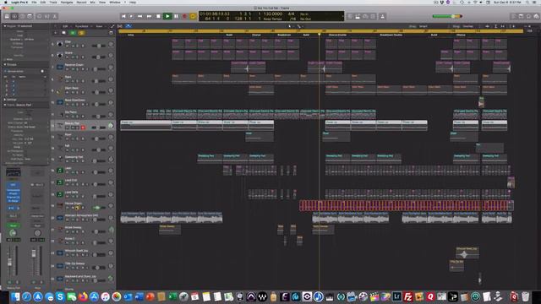Click the Chorus Double marker in ruler

coord(337,35)
